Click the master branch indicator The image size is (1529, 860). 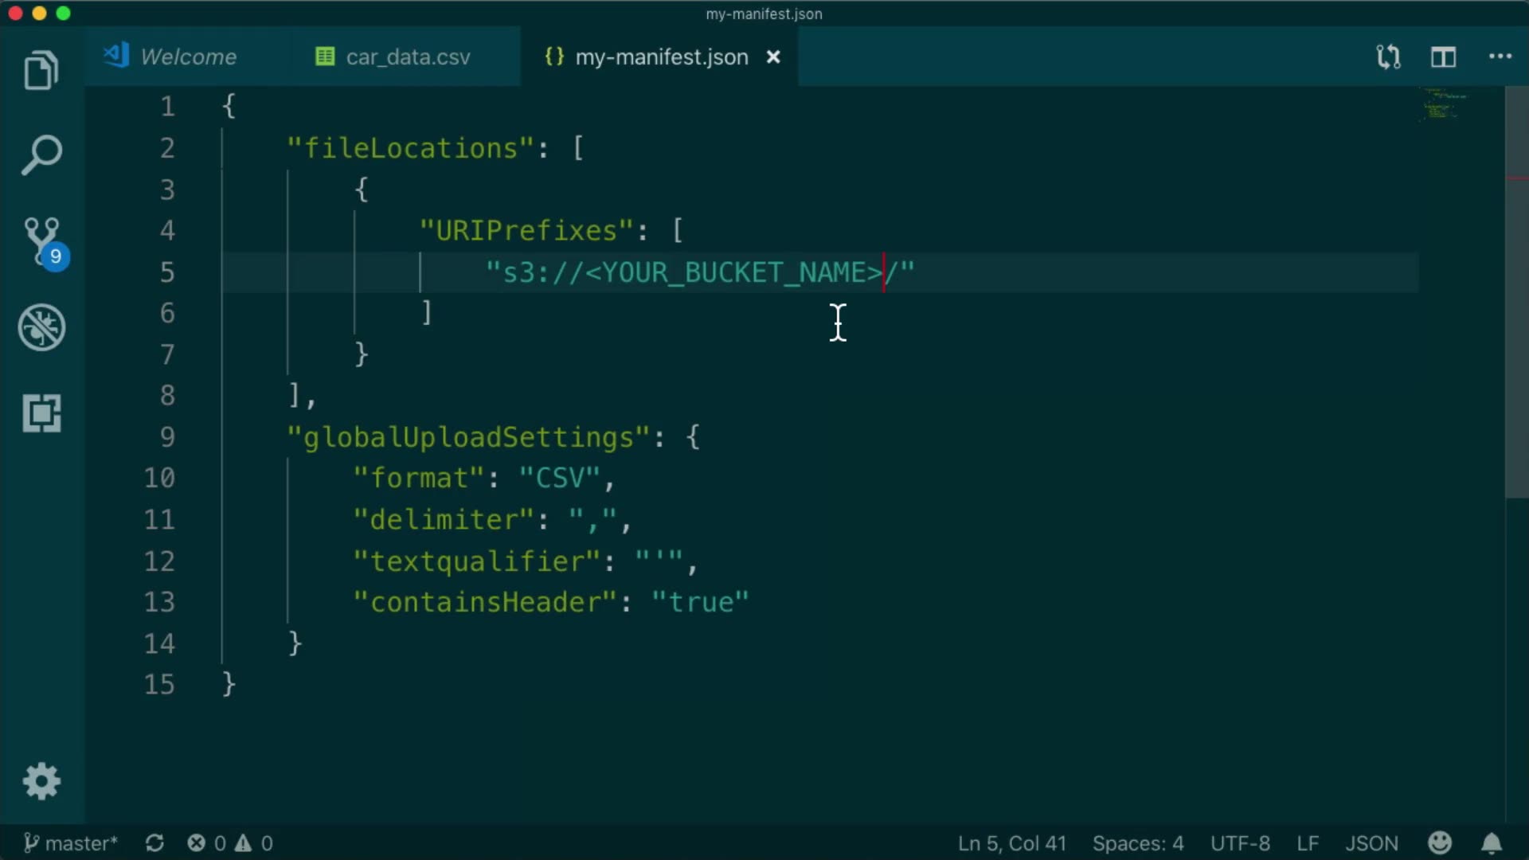(71, 843)
